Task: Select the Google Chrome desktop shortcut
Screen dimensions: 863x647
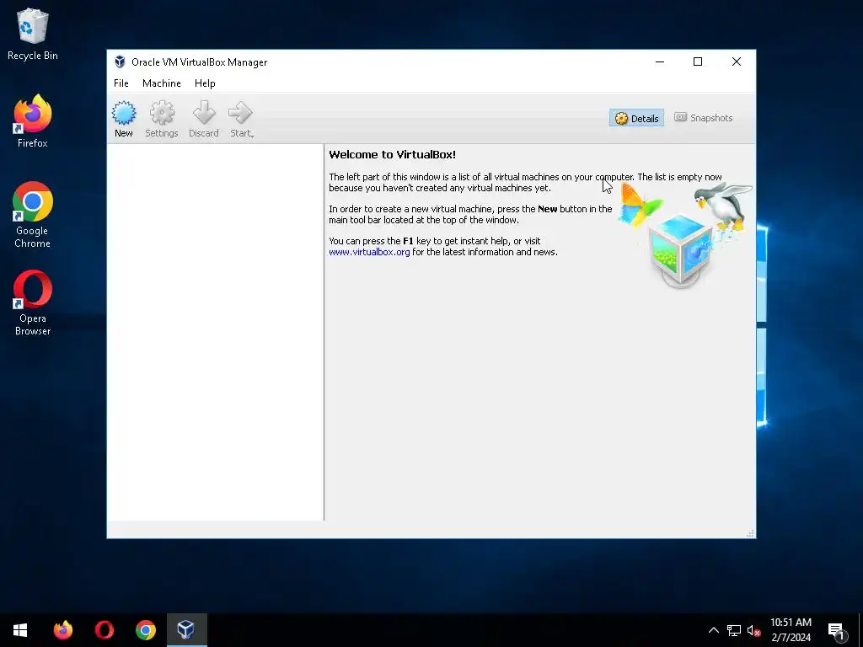Action: tap(33, 215)
